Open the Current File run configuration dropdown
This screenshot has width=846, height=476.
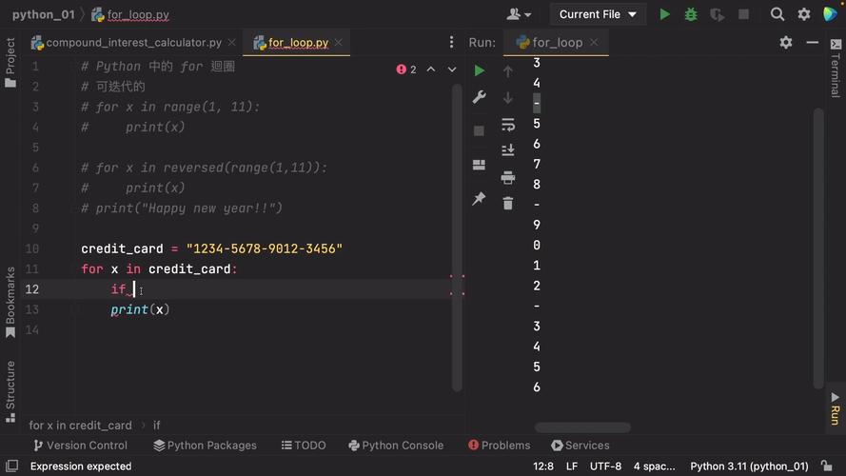598,14
